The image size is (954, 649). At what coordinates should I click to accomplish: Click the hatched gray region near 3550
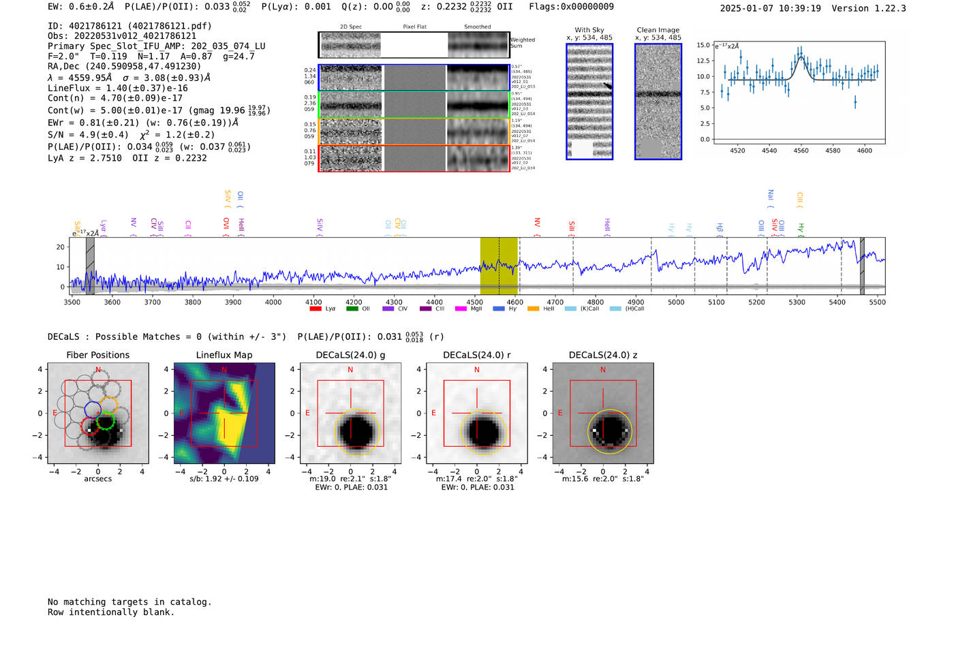click(x=90, y=266)
